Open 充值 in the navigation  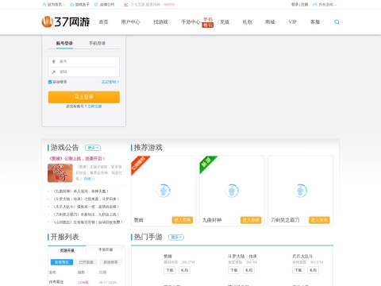pos(225,22)
